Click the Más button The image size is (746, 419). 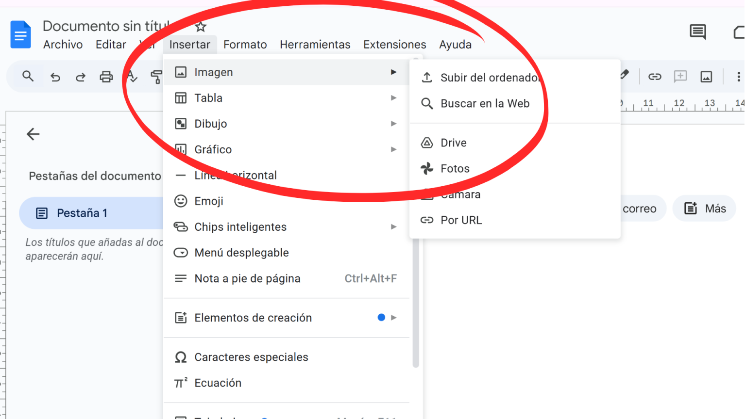click(704, 208)
